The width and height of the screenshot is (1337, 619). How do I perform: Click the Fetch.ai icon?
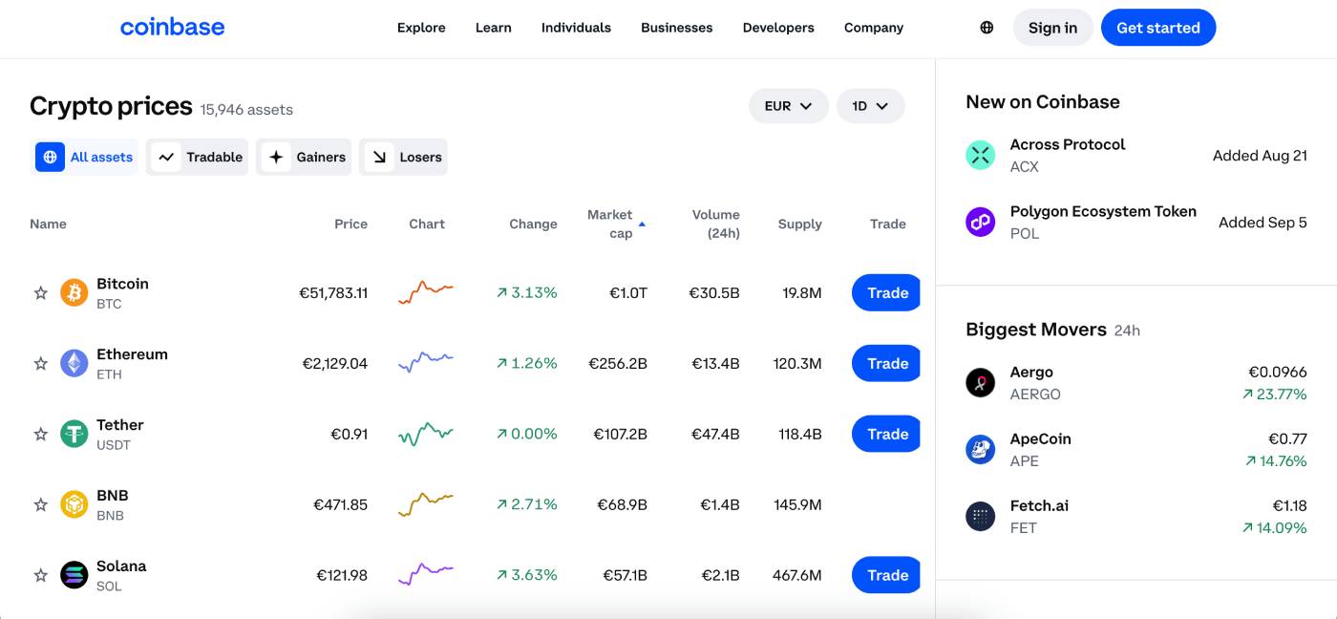[981, 516]
